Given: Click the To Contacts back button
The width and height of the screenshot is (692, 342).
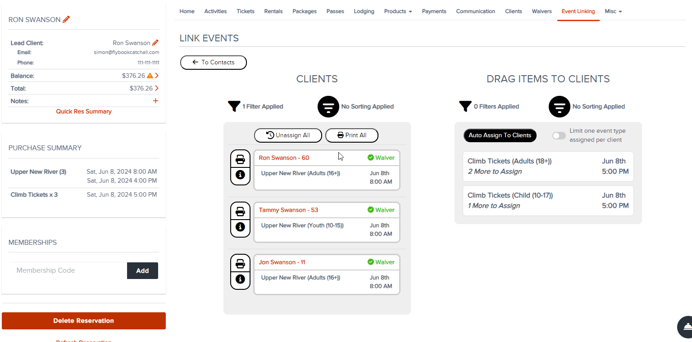Looking at the screenshot, I should [214, 63].
